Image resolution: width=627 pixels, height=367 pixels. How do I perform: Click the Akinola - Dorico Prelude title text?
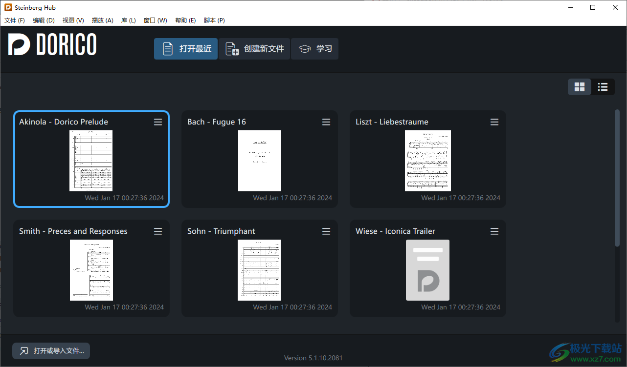64,122
